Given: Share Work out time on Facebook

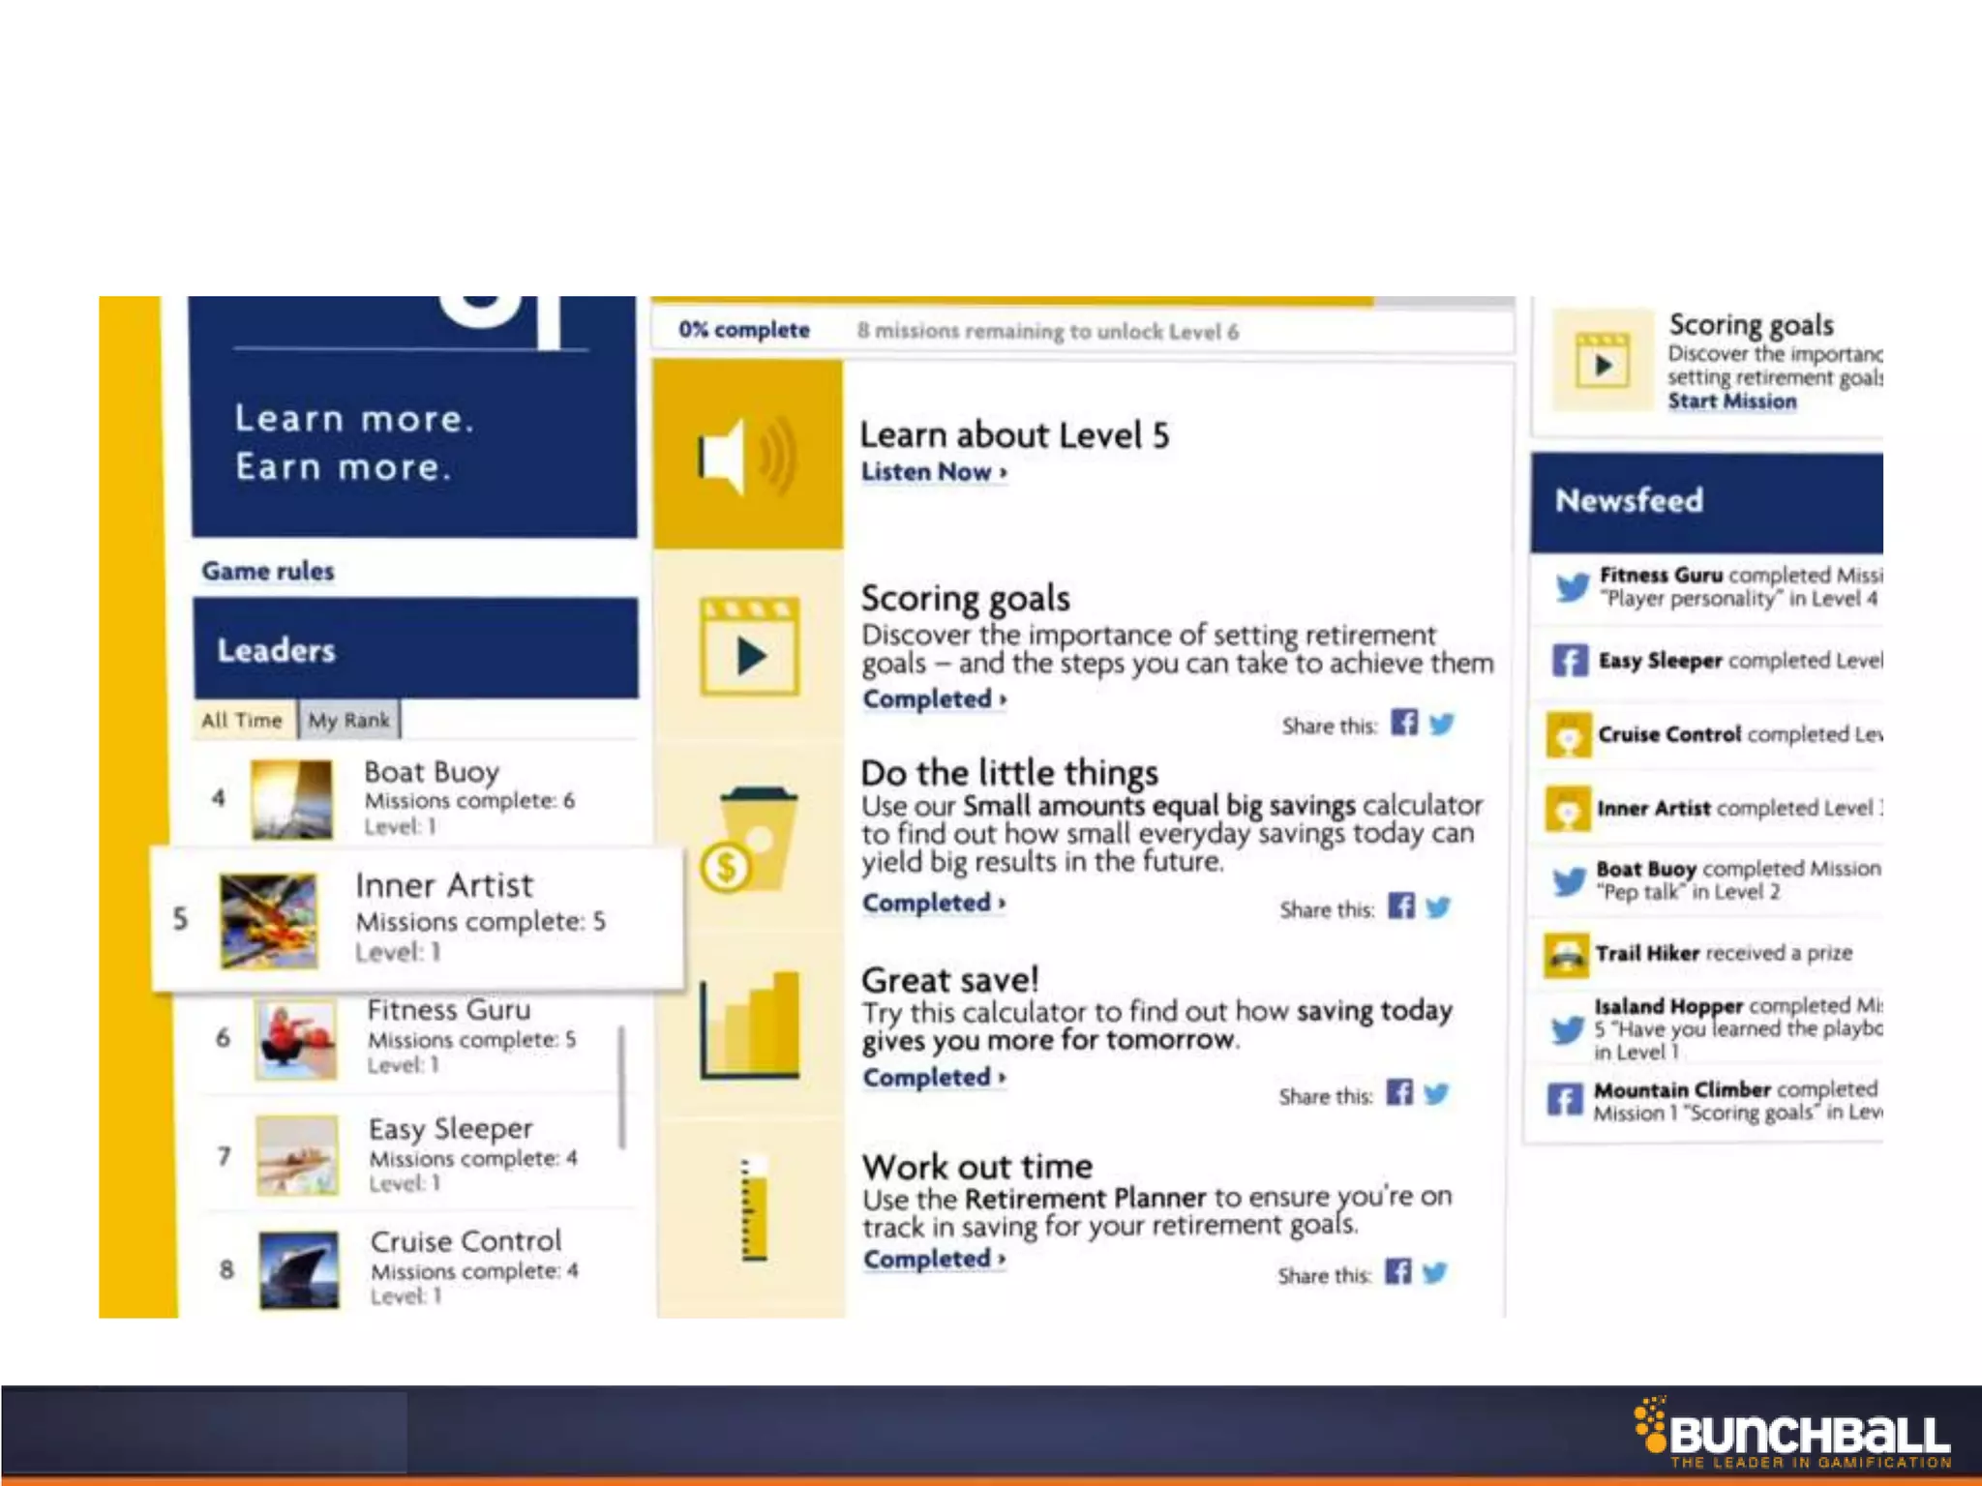Looking at the screenshot, I should [x=1397, y=1271].
